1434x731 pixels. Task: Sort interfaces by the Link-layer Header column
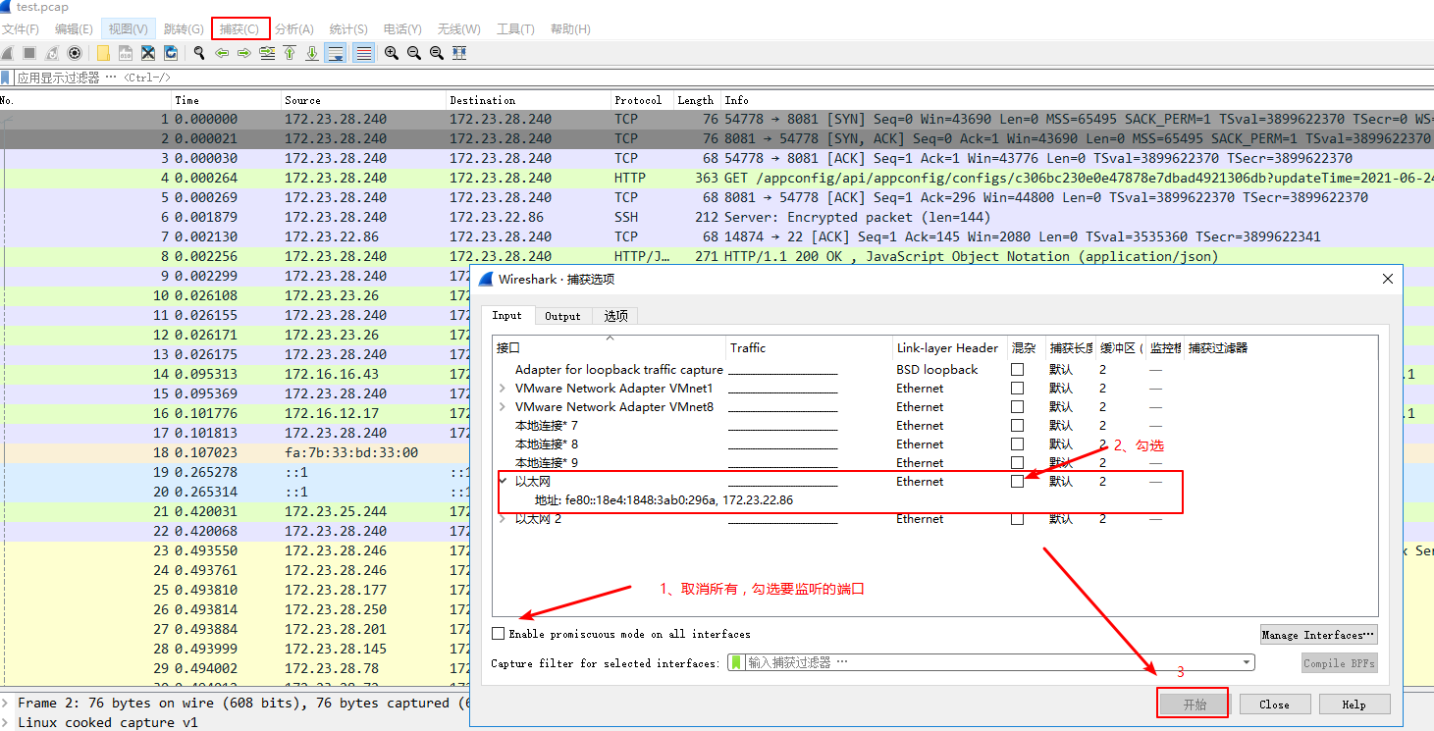click(x=947, y=347)
